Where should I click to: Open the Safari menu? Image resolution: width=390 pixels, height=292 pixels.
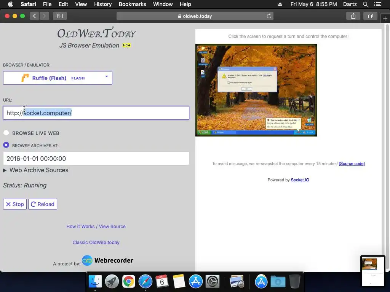pyautogui.click(x=28, y=4)
